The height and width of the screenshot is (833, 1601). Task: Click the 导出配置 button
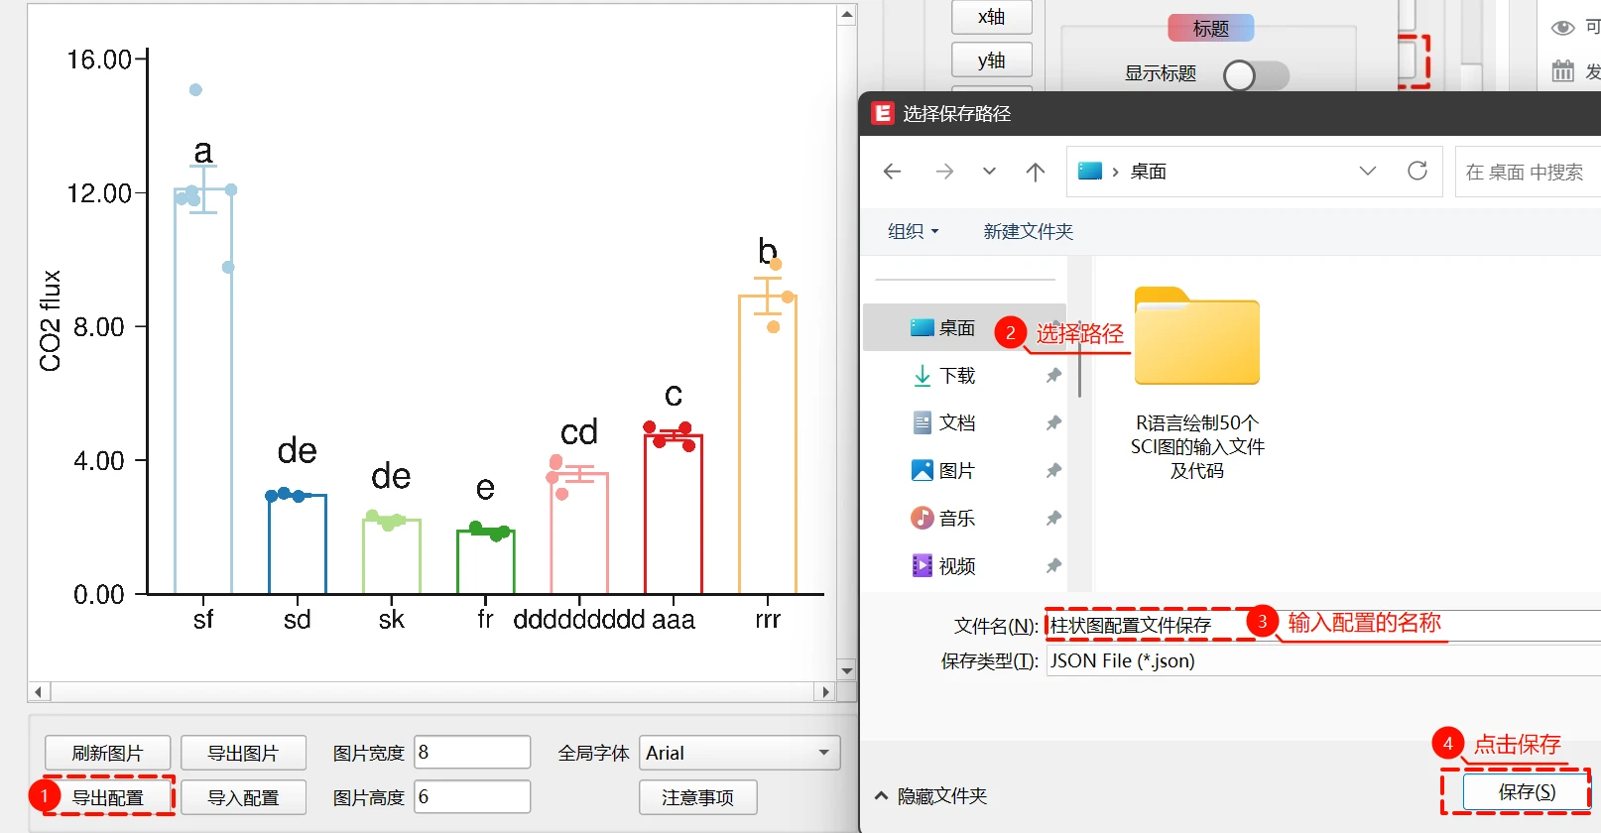(x=108, y=797)
